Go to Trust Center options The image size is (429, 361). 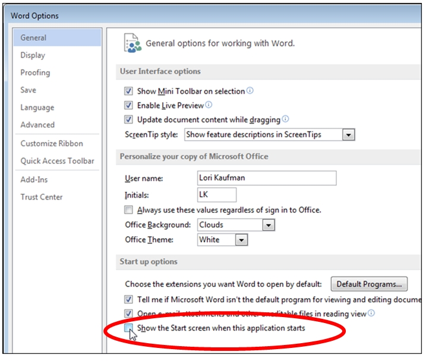[x=42, y=197]
